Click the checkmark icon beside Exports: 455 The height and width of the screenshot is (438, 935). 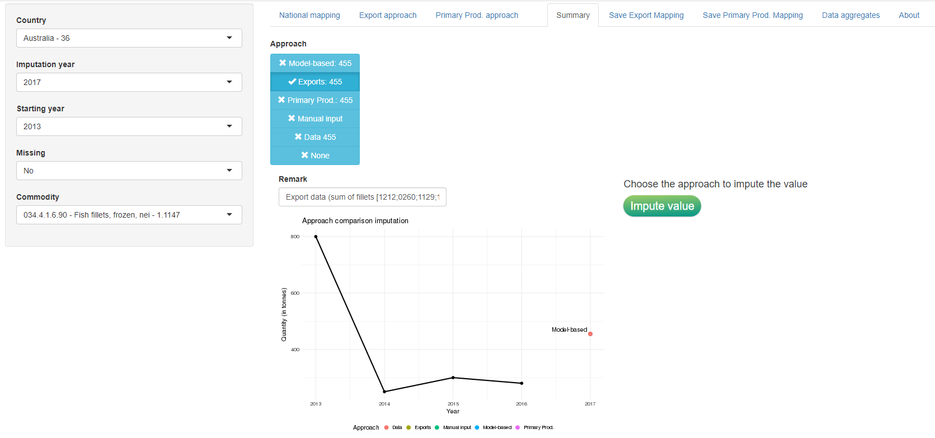(x=292, y=82)
